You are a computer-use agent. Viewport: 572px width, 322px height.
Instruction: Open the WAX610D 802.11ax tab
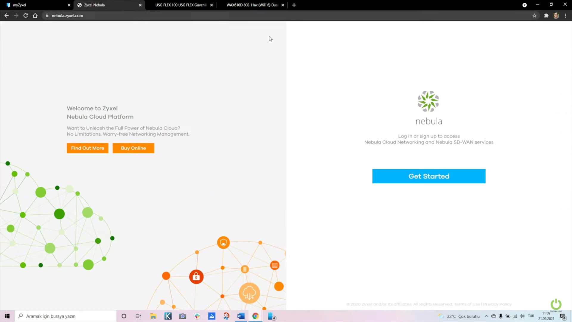click(252, 5)
